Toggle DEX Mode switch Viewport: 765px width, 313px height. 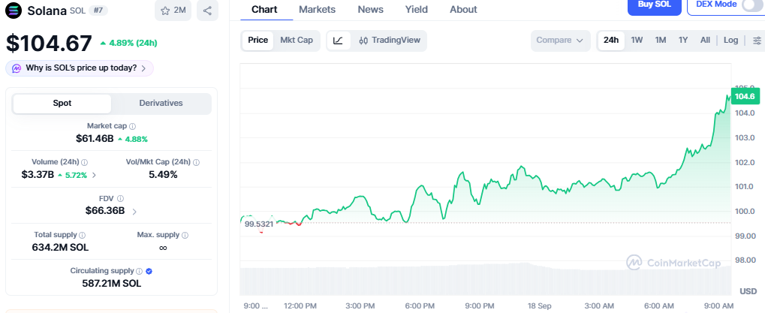(751, 5)
